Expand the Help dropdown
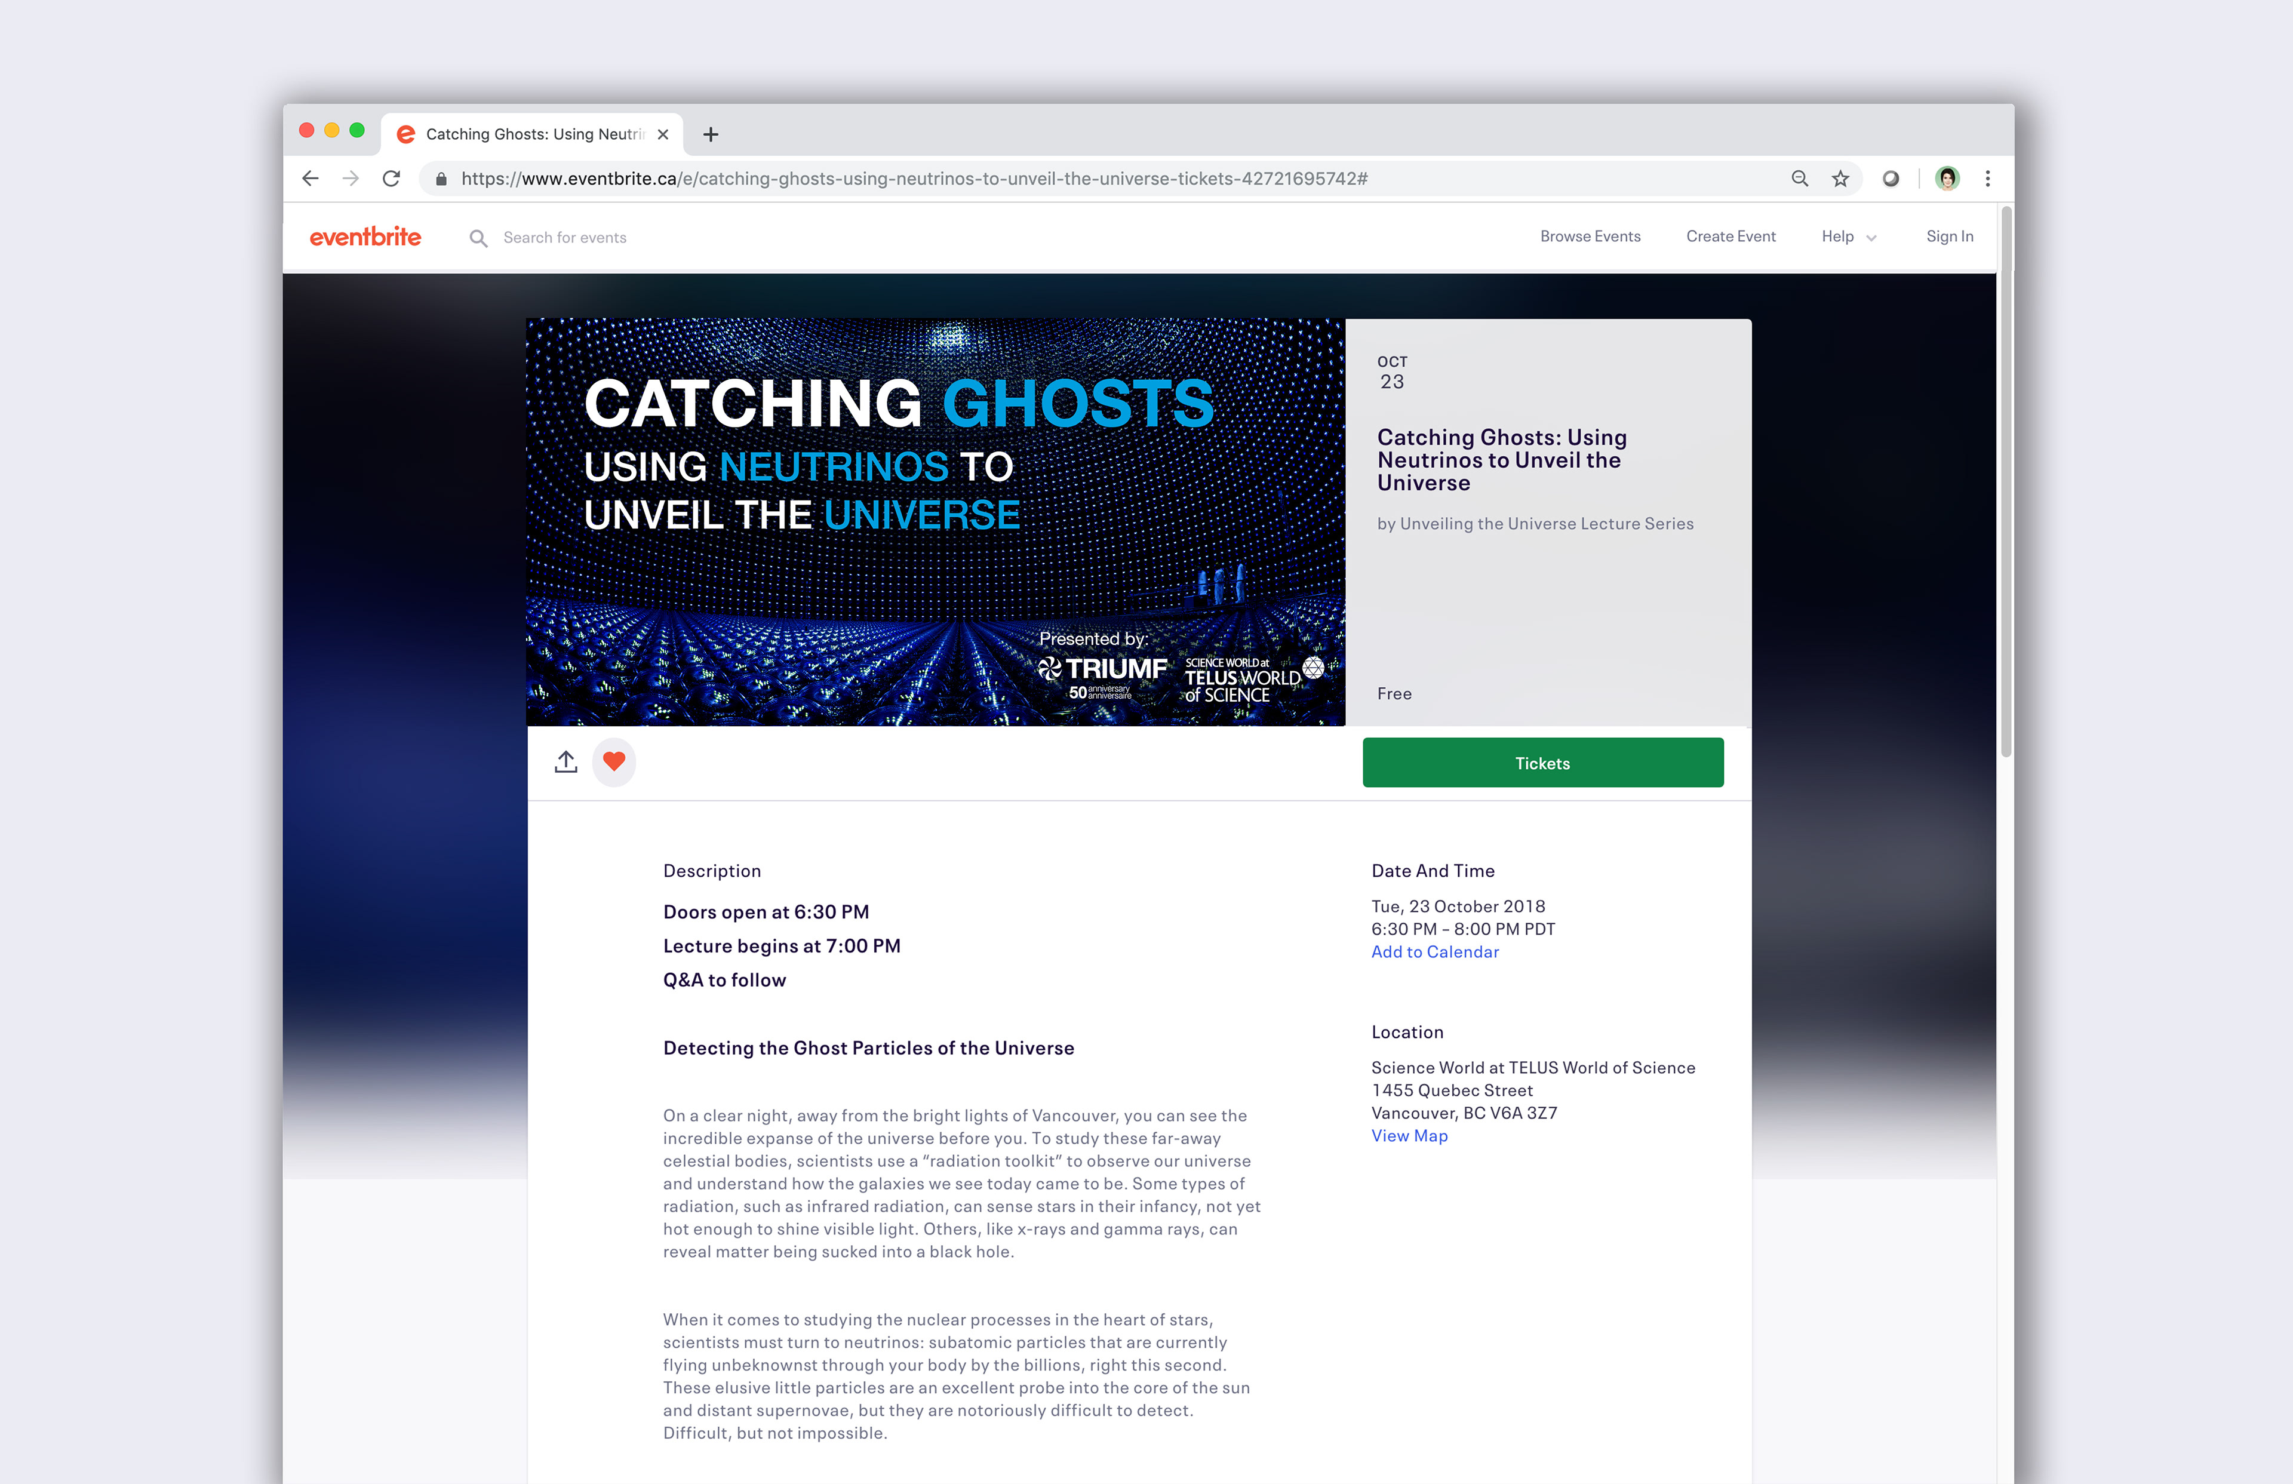2293x1484 pixels. (1848, 236)
